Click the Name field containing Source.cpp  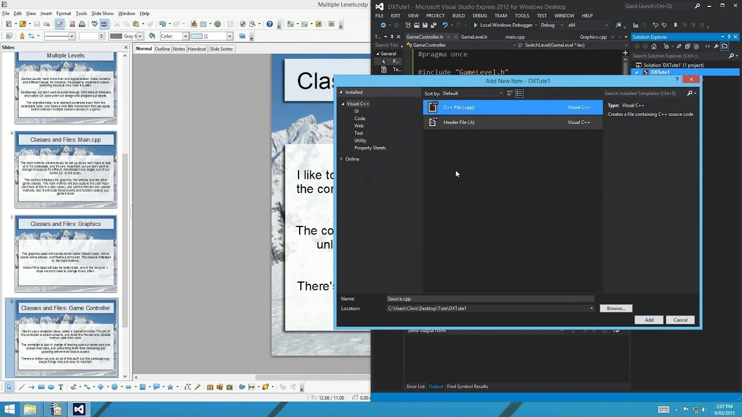tap(490, 299)
